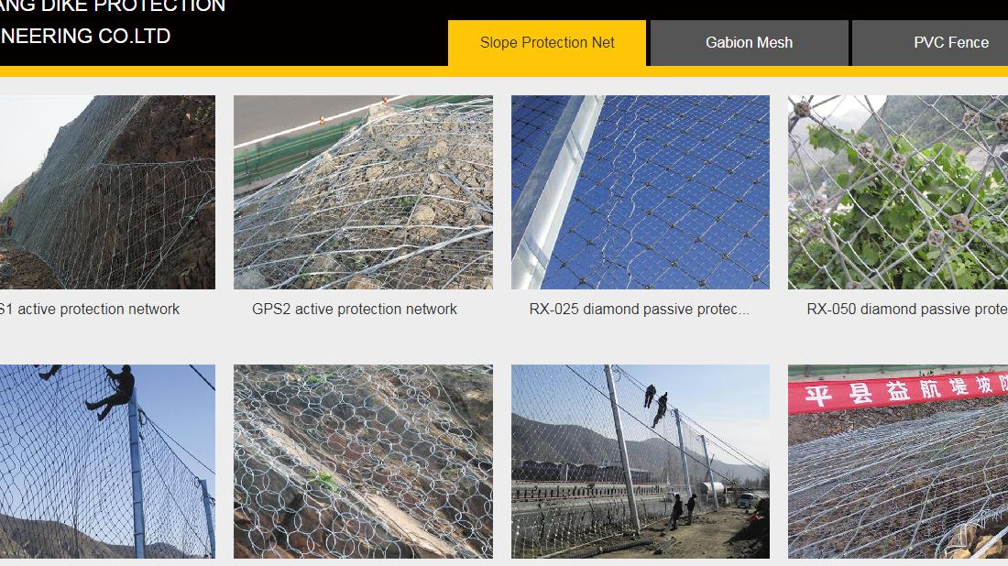Click the 'NEERING CO.LTD' company title line
The width and height of the screenshot is (1008, 566).
tap(85, 36)
